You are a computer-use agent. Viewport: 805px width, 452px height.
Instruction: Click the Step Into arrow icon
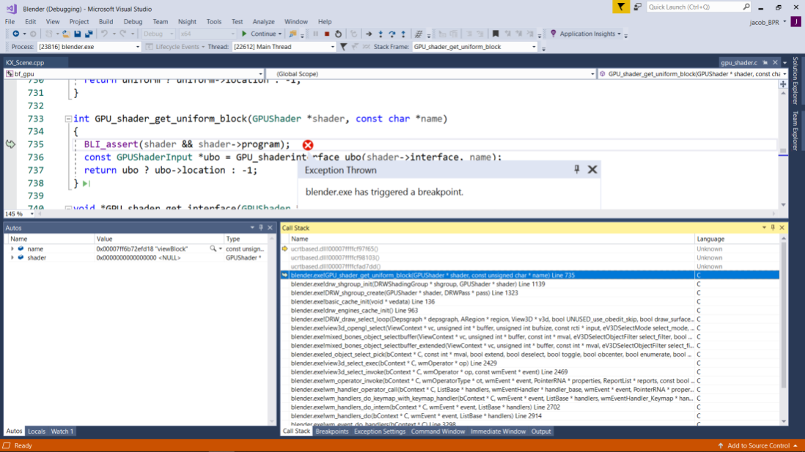[381, 34]
